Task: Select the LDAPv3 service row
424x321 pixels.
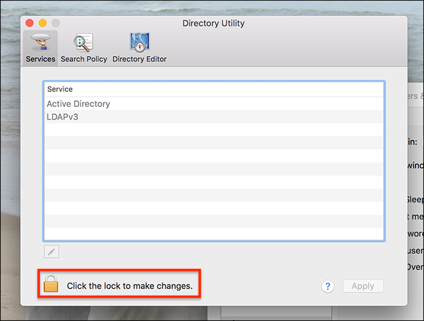Action: (x=214, y=117)
